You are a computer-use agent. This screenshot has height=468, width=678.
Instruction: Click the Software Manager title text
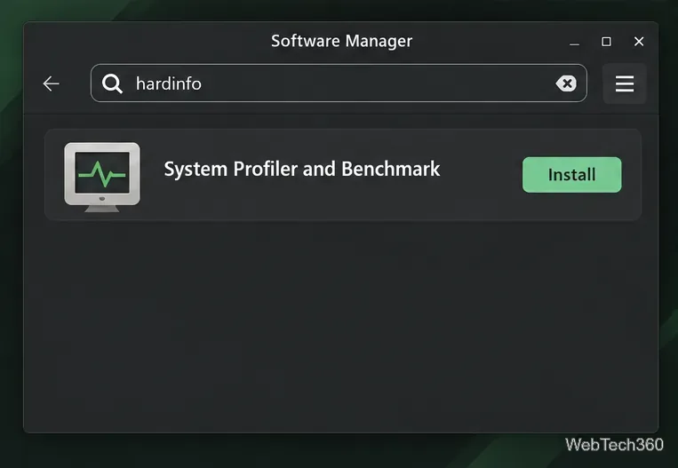pos(341,41)
